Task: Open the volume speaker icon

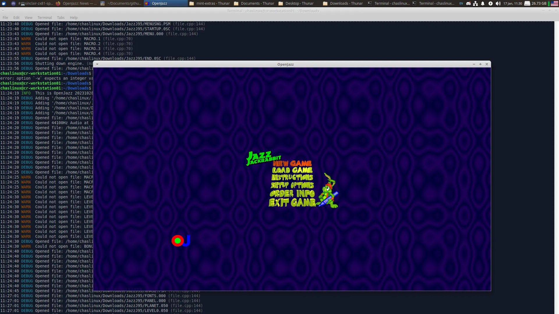Action: 498,3
